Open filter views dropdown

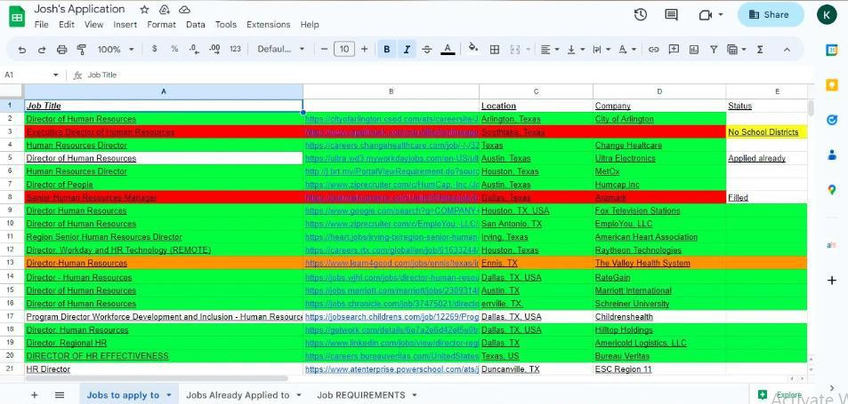(x=737, y=50)
